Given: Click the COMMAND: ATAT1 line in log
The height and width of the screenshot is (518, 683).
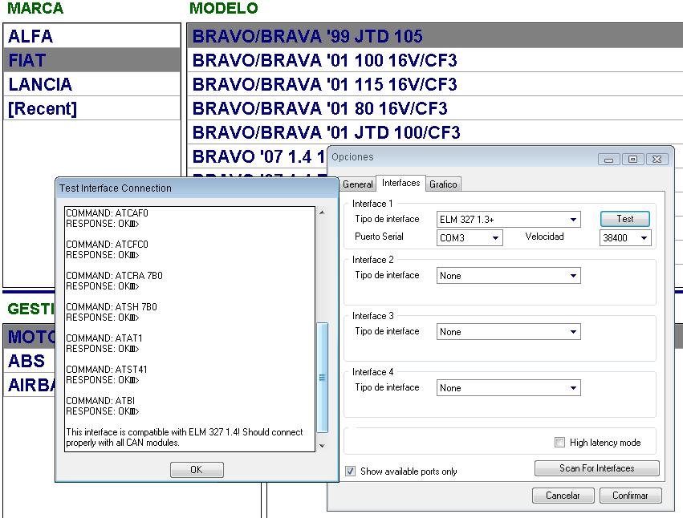Looking at the screenshot, I should coord(104,338).
